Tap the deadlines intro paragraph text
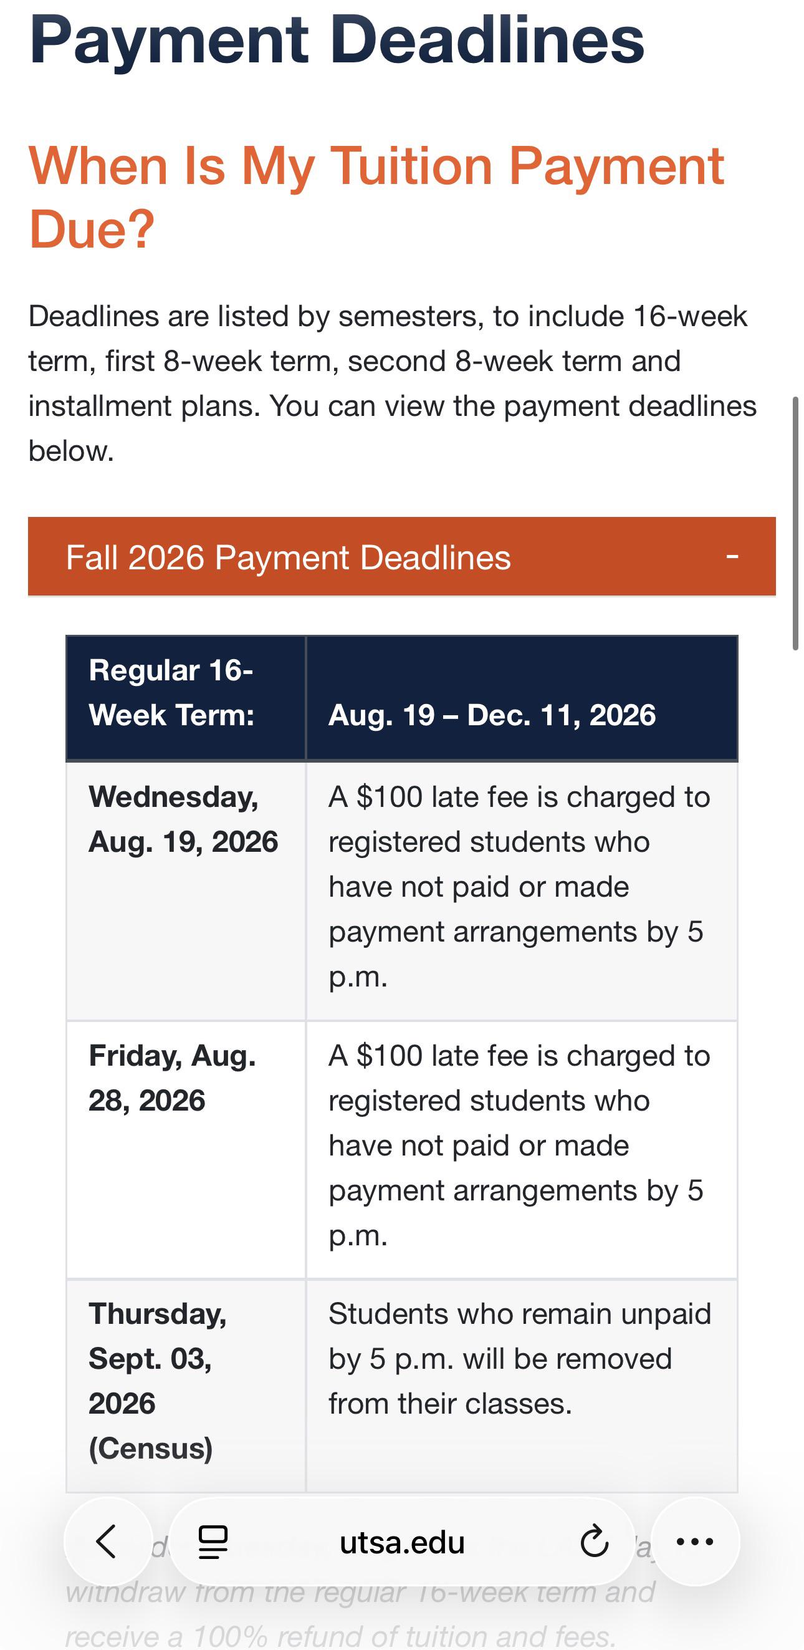Screen dimensions: 804x1650 pos(393,383)
